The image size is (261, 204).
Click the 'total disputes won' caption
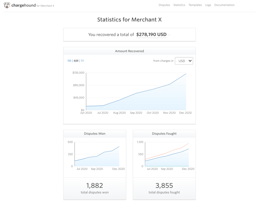pyautogui.click(x=95, y=192)
